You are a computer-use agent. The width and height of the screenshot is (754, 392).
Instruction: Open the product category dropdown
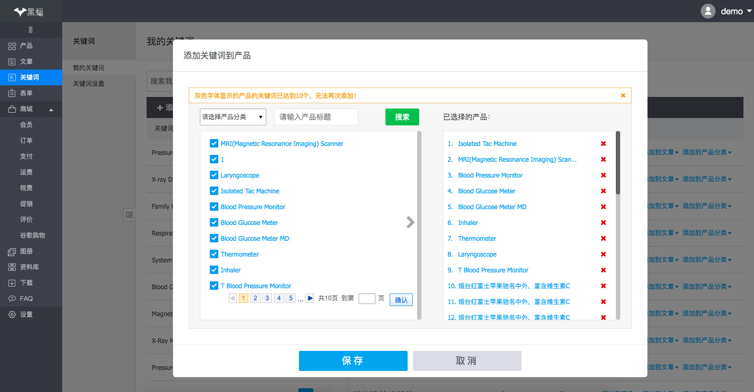pyautogui.click(x=233, y=117)
